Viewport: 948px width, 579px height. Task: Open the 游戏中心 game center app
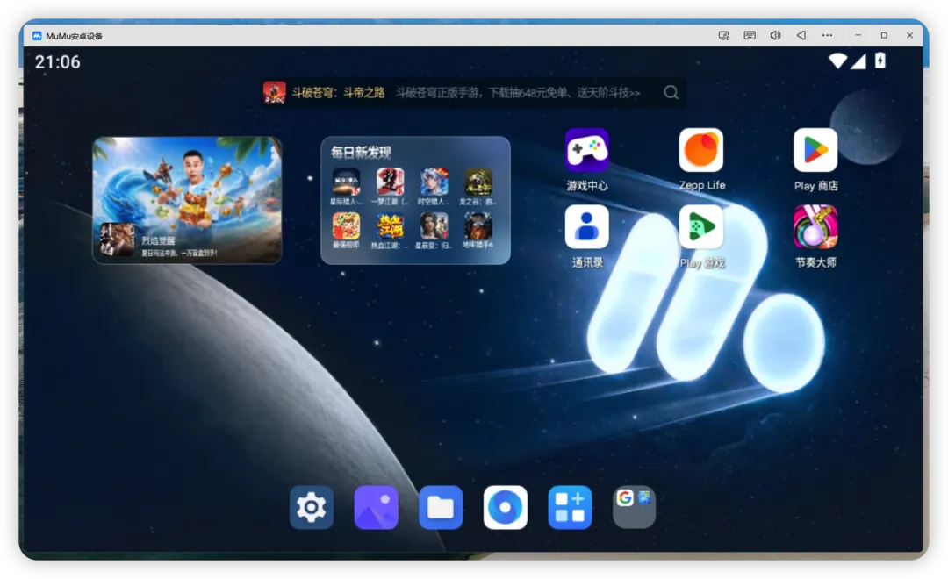[x=586, y=151]
